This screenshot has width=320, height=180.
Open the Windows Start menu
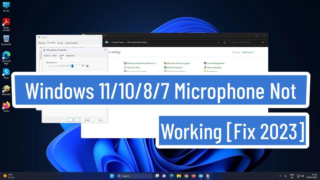point(112,176)
